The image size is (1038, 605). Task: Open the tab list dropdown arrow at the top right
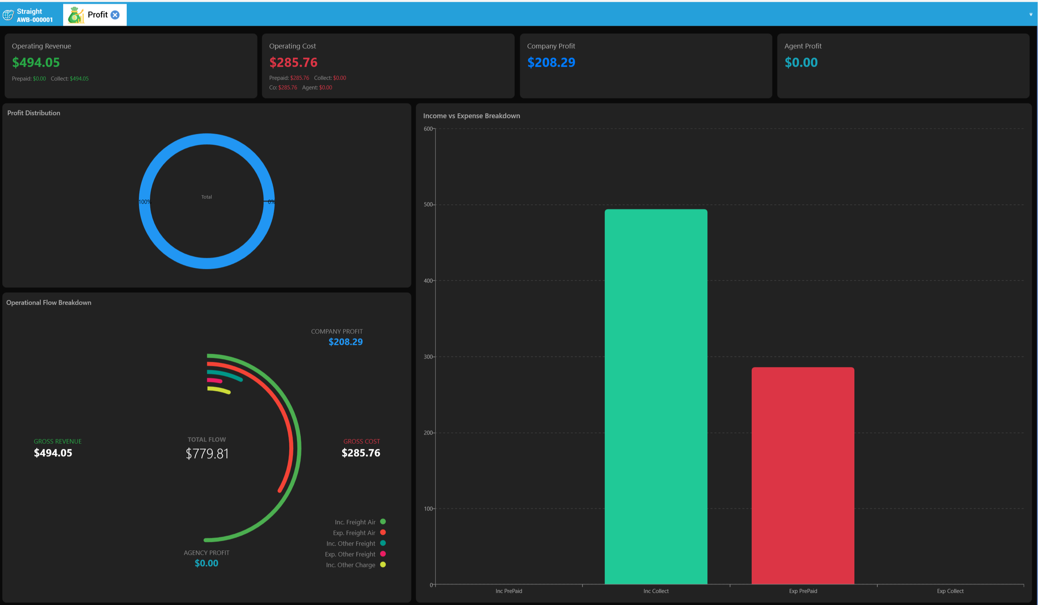[1031, 14]
